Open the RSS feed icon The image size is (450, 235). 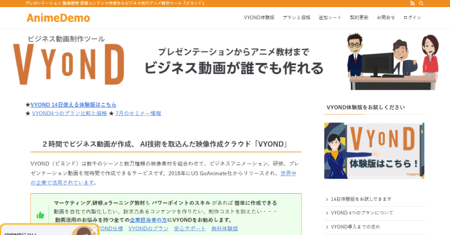(x=413, y=3)
